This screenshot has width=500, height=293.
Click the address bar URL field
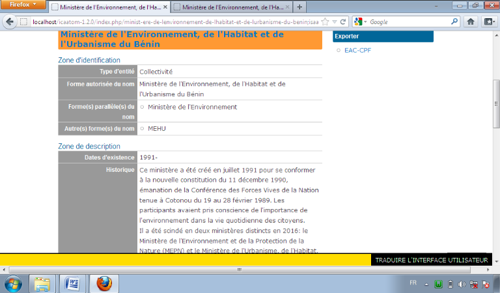pos(175,22)
